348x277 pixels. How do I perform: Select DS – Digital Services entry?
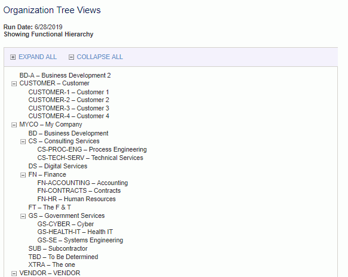pos(58,166)
